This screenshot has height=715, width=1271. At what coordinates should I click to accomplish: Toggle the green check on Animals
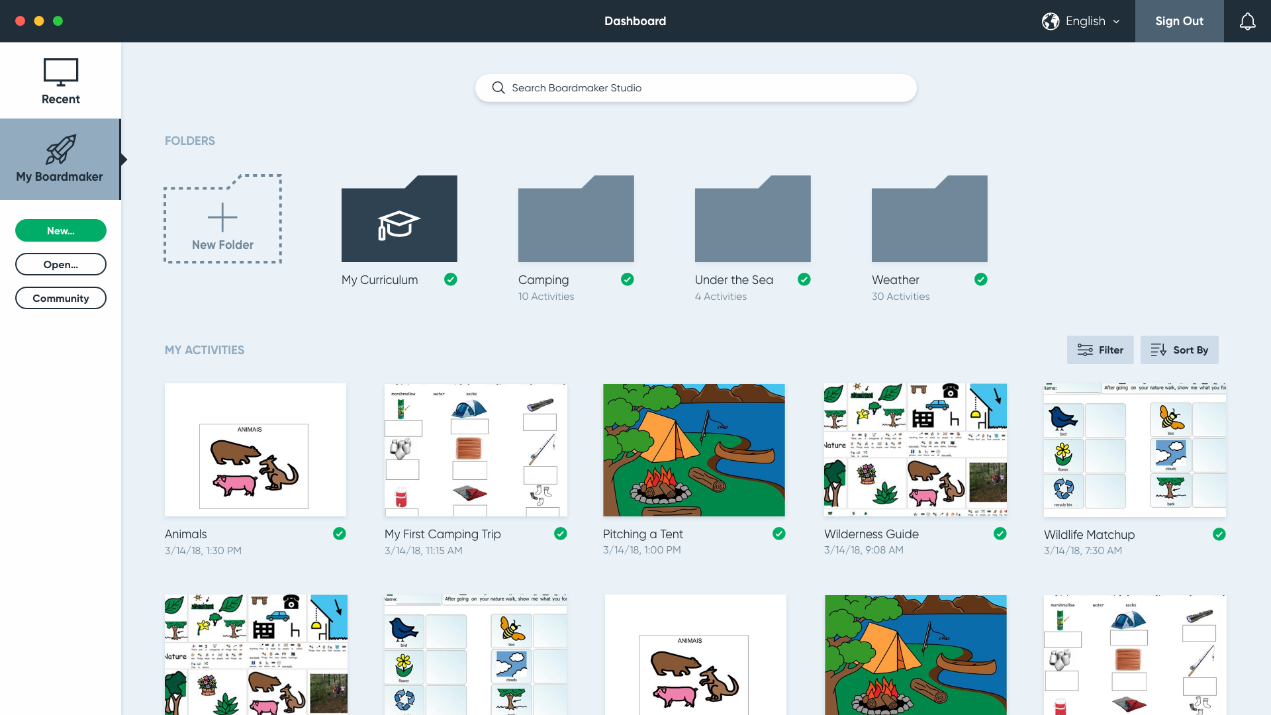(340, 534)
